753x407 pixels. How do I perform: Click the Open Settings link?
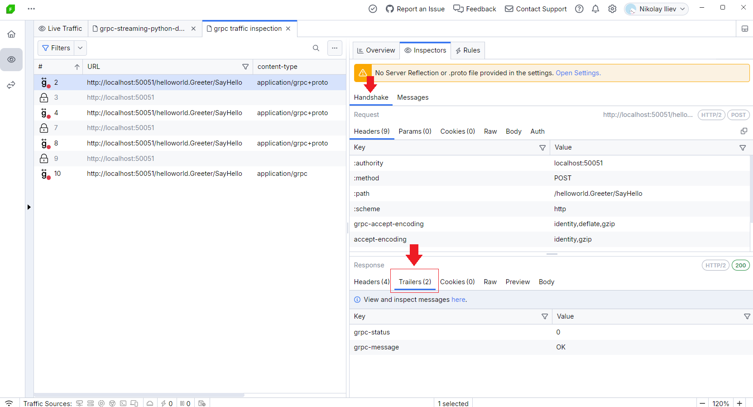click(578, 73)
